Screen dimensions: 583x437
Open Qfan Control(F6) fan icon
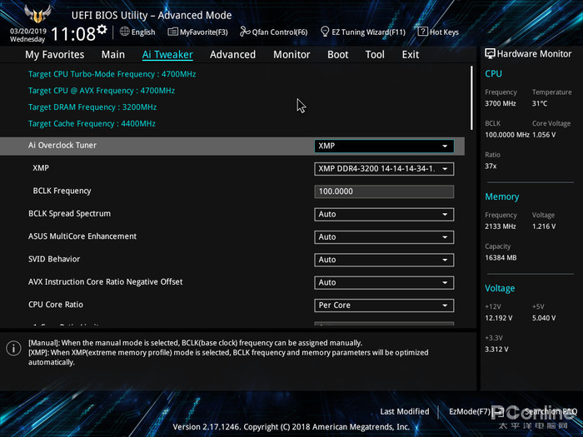(x=245, y=32)
